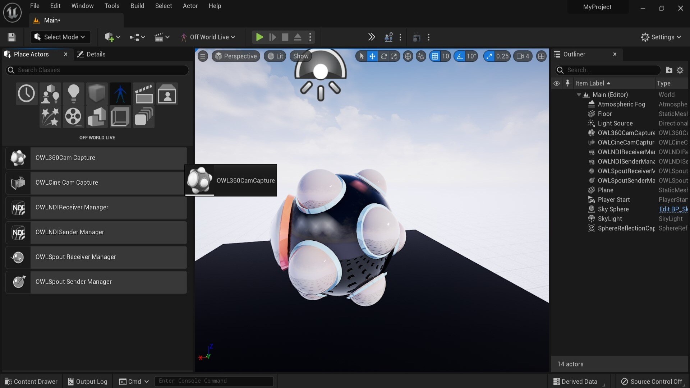This screenshot has height=388, width=690.
Task: Toggle scale snapping button
Action: 489,56
